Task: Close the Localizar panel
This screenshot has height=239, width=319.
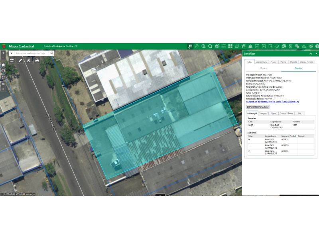Action: (x=316, y=54)
